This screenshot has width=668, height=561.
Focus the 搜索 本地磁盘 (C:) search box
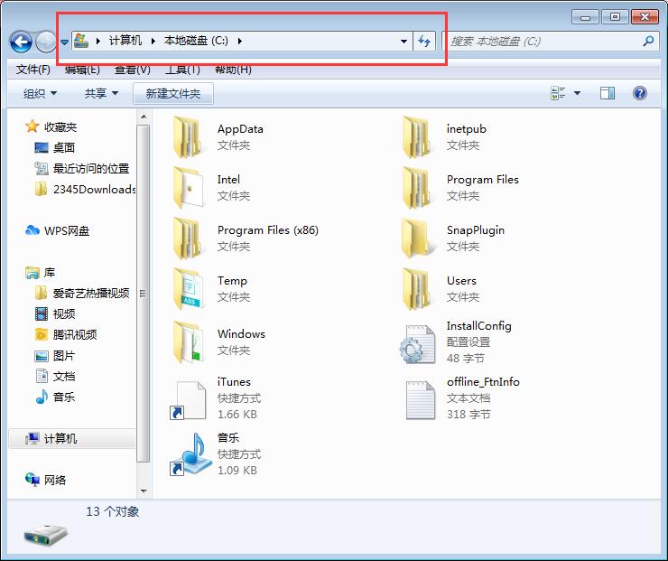pyautogui.click(x=551, y=42)
